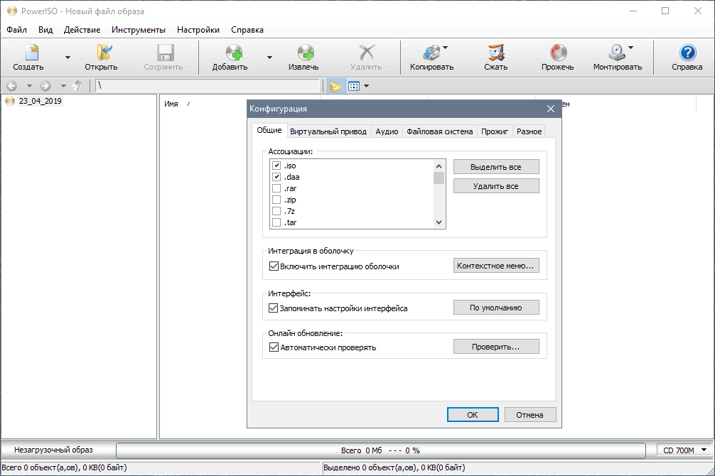Click the Сжать (Compress) toolbar icon
715x476 pixels.
click(x=496, y=53)
